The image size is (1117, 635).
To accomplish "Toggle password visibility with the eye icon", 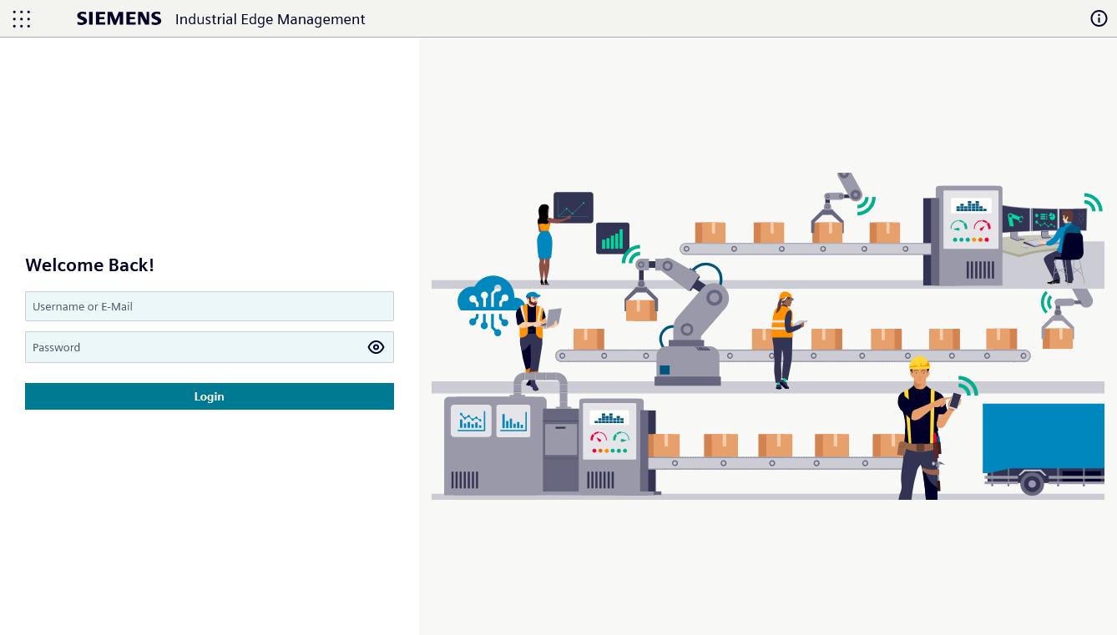I will [x=377, y=347].
